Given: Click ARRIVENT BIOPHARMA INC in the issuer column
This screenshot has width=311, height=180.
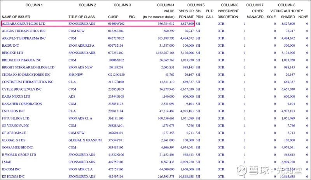Looking at the screenshot, I should [24, 38].
